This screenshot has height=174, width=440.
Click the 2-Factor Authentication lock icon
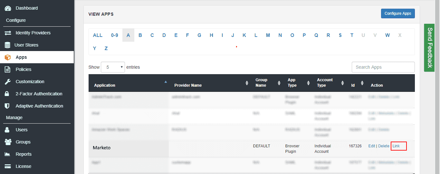(x=7, y=94)
